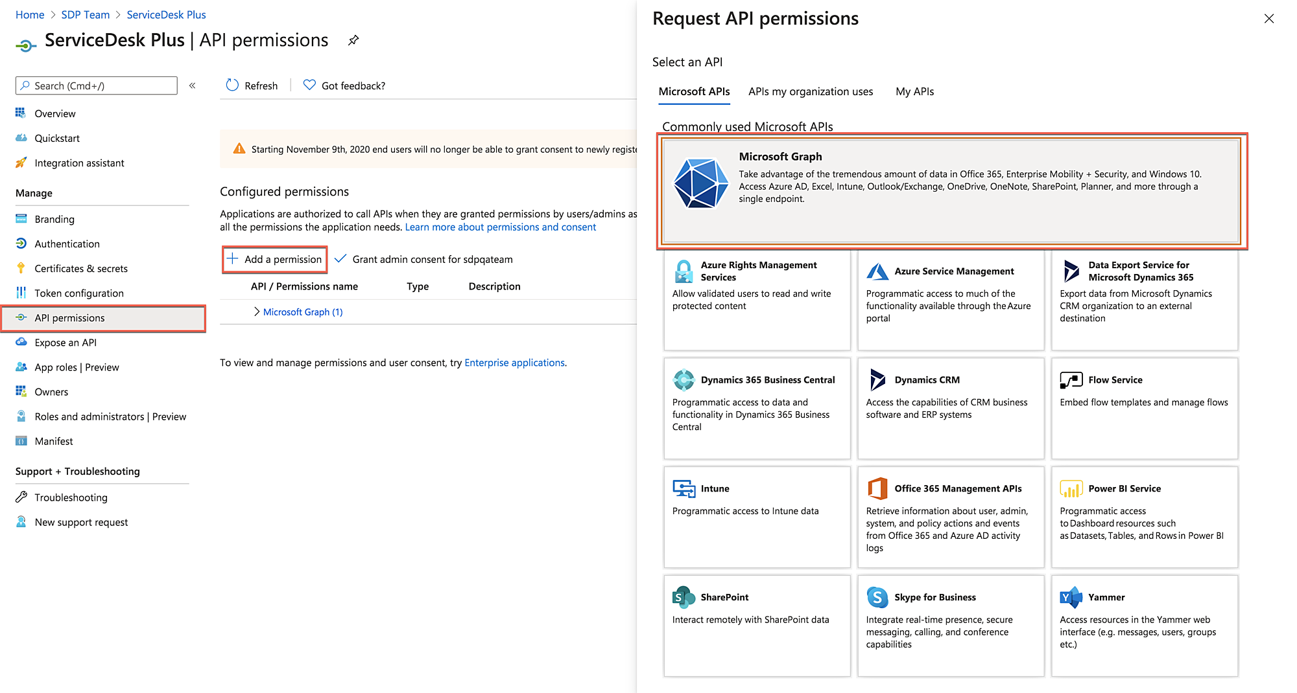This screenshot has height=693, width=1297.
Task: Click the Intune tile icon
Action: pos(683,488)
